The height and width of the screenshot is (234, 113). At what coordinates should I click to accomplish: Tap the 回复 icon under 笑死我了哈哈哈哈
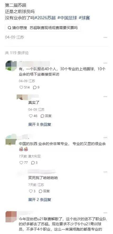(x=40, y=191)
